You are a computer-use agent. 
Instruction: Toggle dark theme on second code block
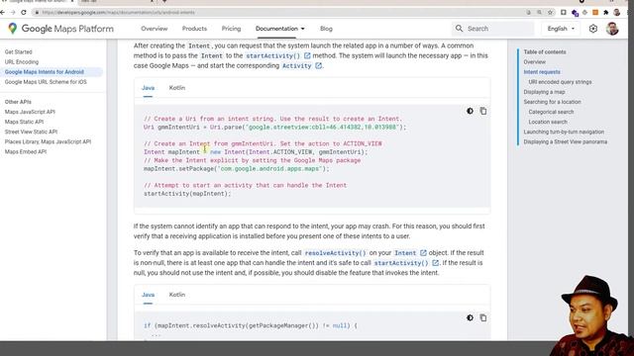470,318
